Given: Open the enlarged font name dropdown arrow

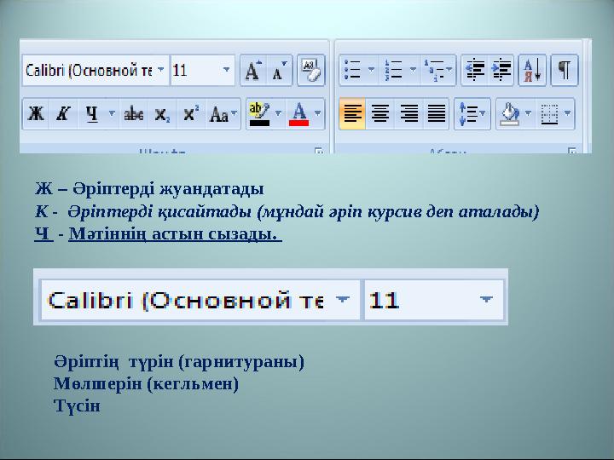Looking at the screenshot, I should tap(343, 300).
